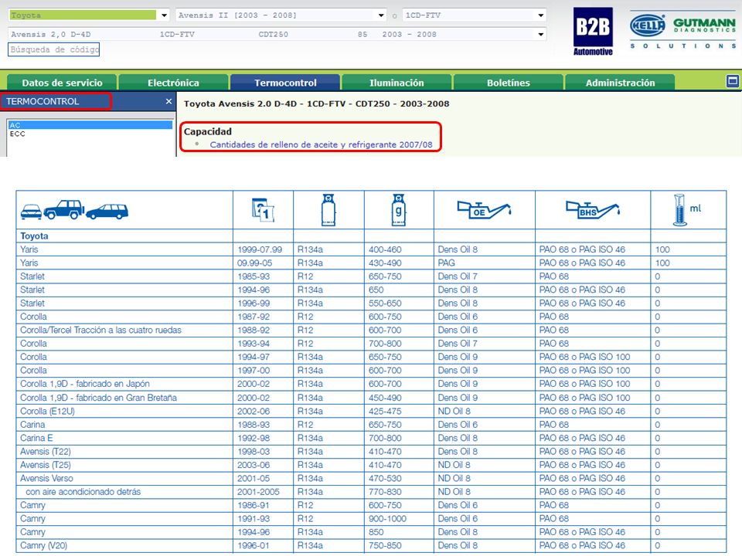Open the 1CD-FTV engine code dropdown

475,15
